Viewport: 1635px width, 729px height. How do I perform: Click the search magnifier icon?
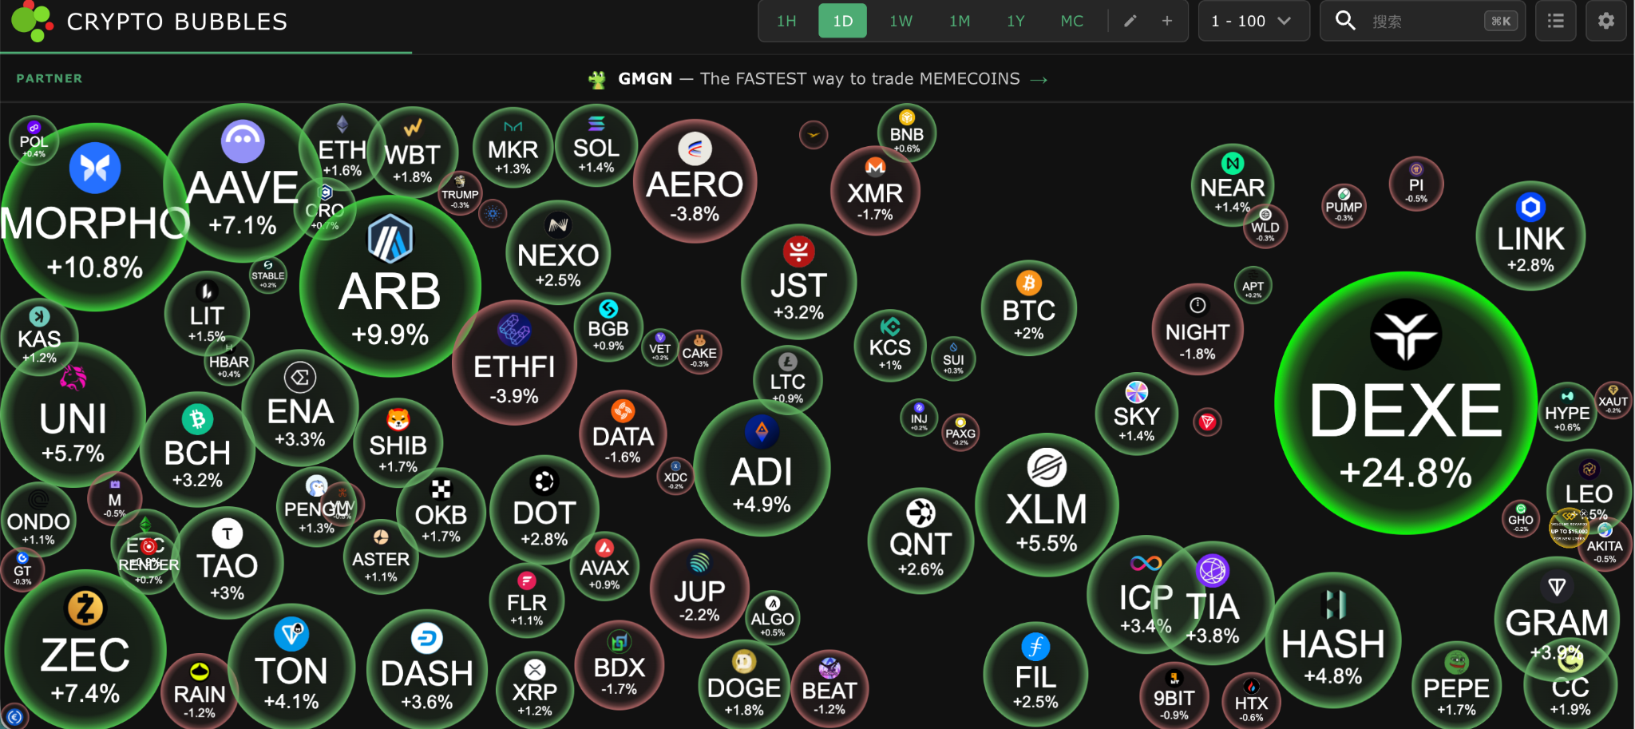pos(1345,21)
